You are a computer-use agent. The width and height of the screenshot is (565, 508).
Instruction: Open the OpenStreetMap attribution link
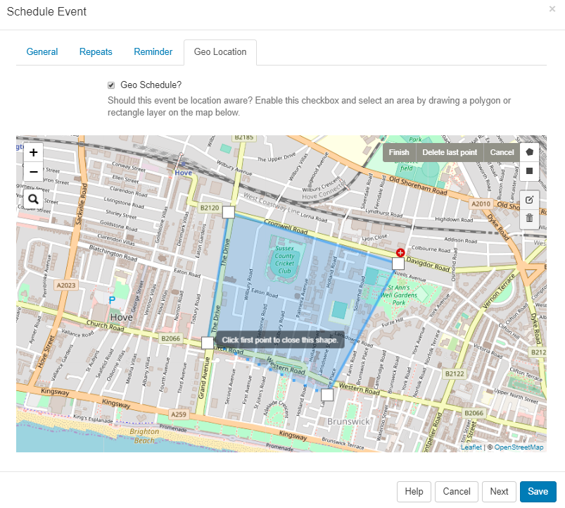pyautogui.click(x=519, y=447)
